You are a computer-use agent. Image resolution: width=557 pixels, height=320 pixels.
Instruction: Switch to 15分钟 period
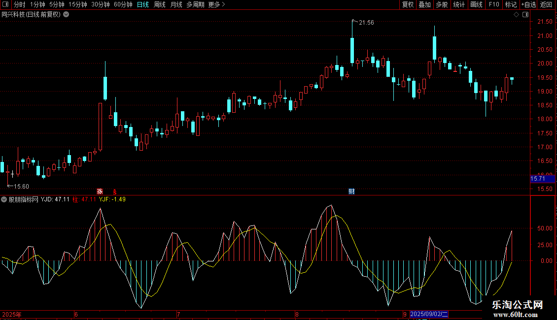pos(78,4)
